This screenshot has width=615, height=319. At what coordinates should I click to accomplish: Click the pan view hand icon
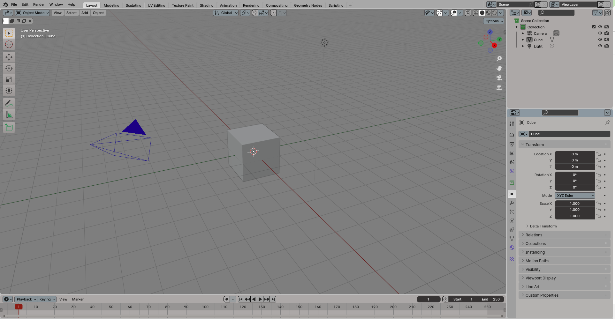coord(499,68)
